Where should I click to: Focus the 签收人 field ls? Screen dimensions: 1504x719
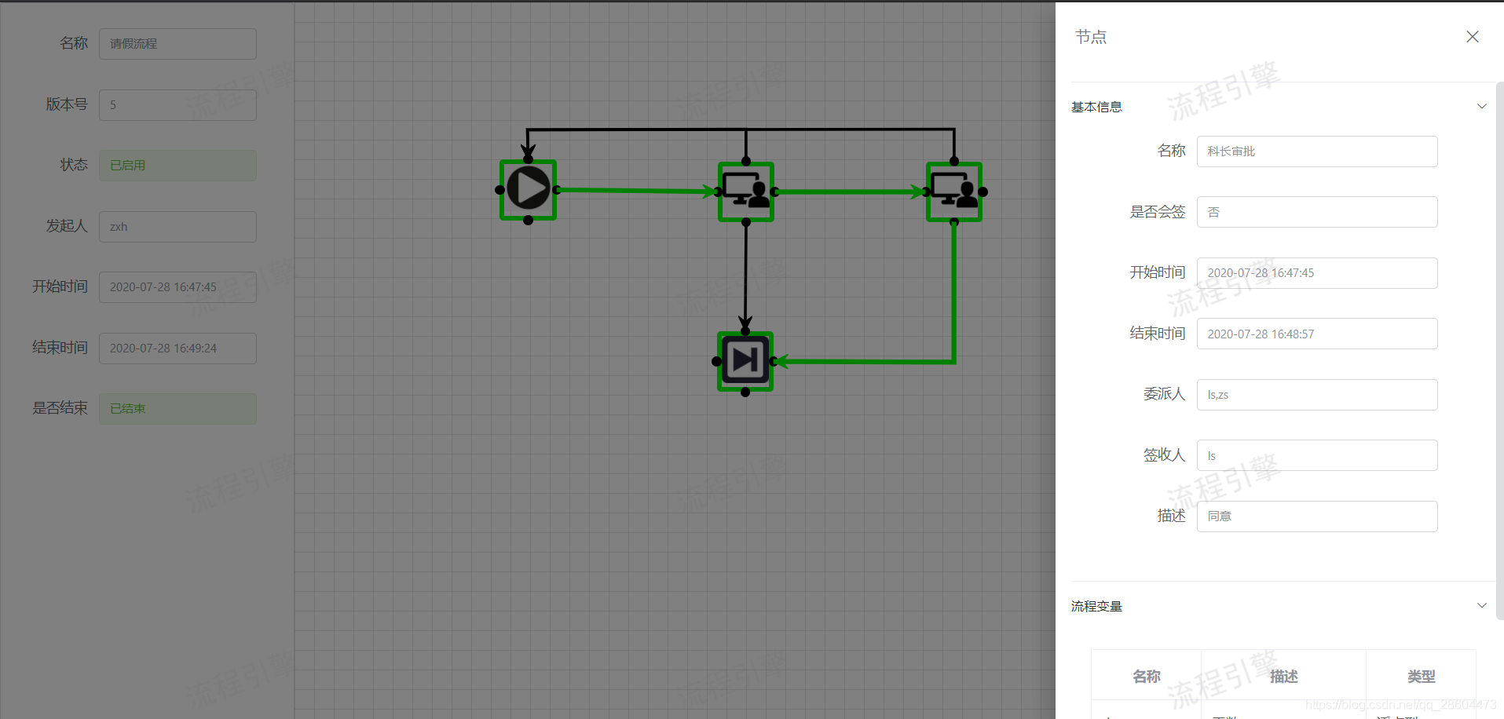(x=1317, y=455)
